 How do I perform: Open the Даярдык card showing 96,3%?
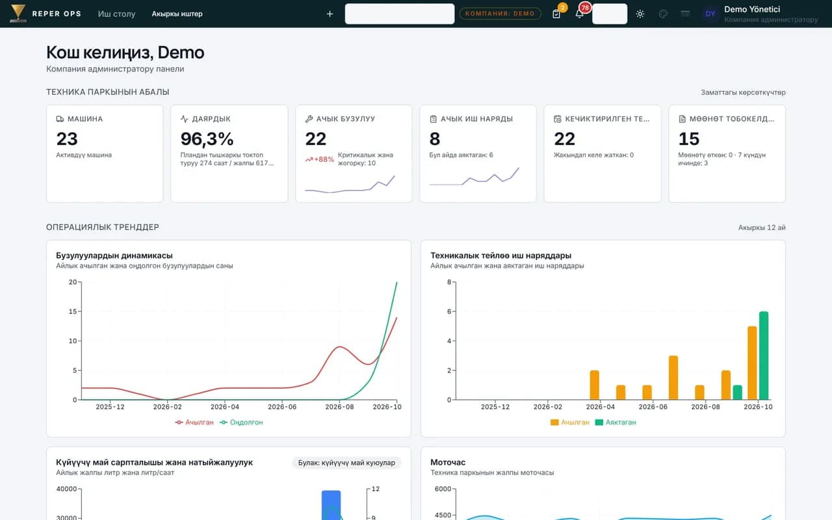click(x=229, y=153)
